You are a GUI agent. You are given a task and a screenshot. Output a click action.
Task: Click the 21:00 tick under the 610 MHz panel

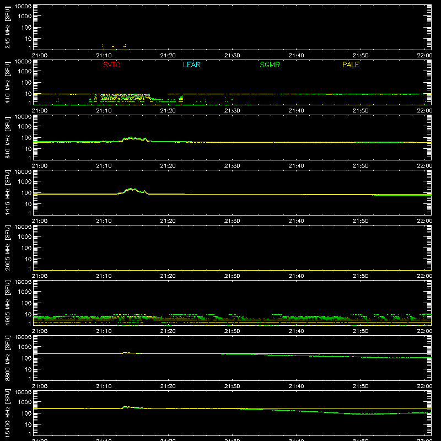(x=40, y=166)
